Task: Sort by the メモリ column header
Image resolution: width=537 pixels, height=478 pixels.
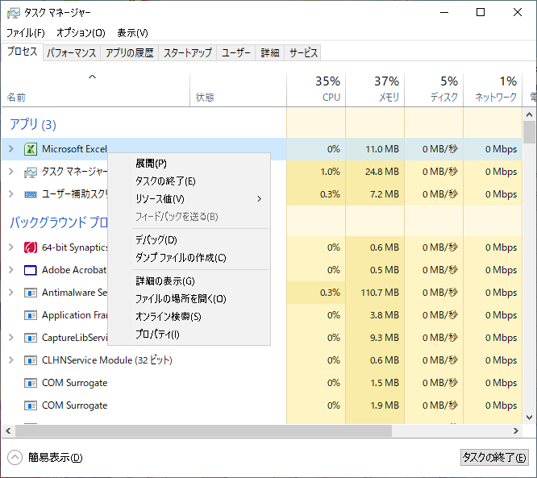Action: [x=375, y=89]
